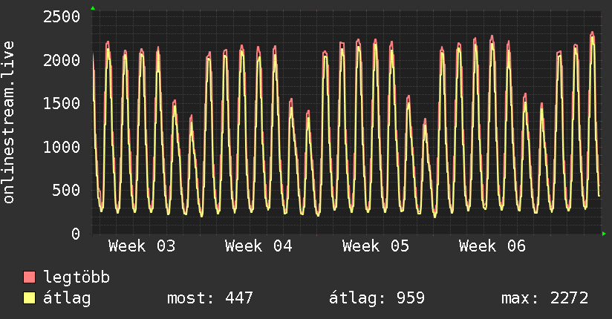Click the 1000 y-axis tick label
Image resolution: width=612 pixels, height=319 pixels.
[61, 147]
